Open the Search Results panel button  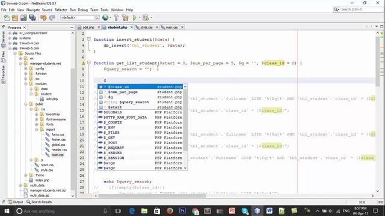[39, 202]
